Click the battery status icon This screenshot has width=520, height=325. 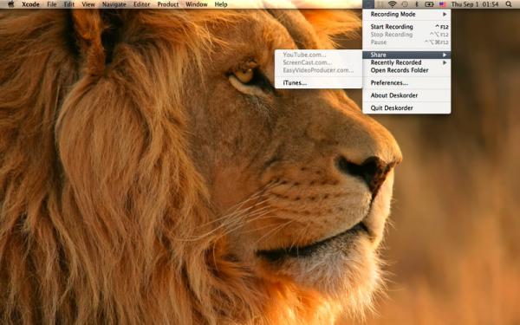[x=430, y=4]
